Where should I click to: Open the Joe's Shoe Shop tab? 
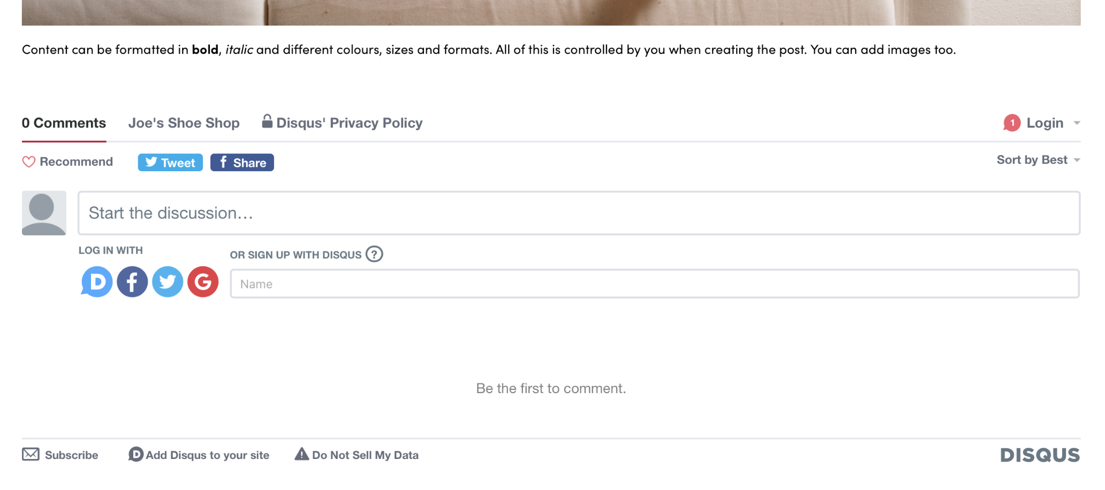[184, 123]
